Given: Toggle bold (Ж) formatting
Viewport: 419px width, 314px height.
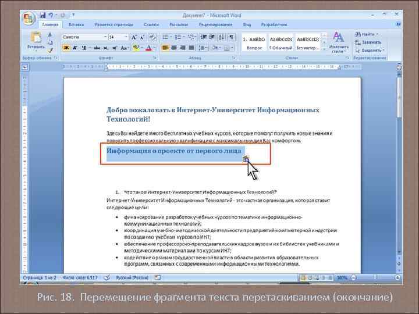Looking at the screenshot, I should click(66, 48).
